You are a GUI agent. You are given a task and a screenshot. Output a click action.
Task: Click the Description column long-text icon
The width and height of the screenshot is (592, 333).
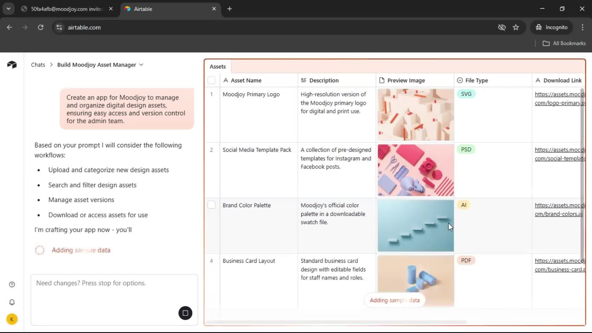coord(304,80)
